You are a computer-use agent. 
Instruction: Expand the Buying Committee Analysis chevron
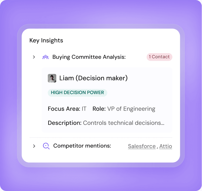click(34, 57)
